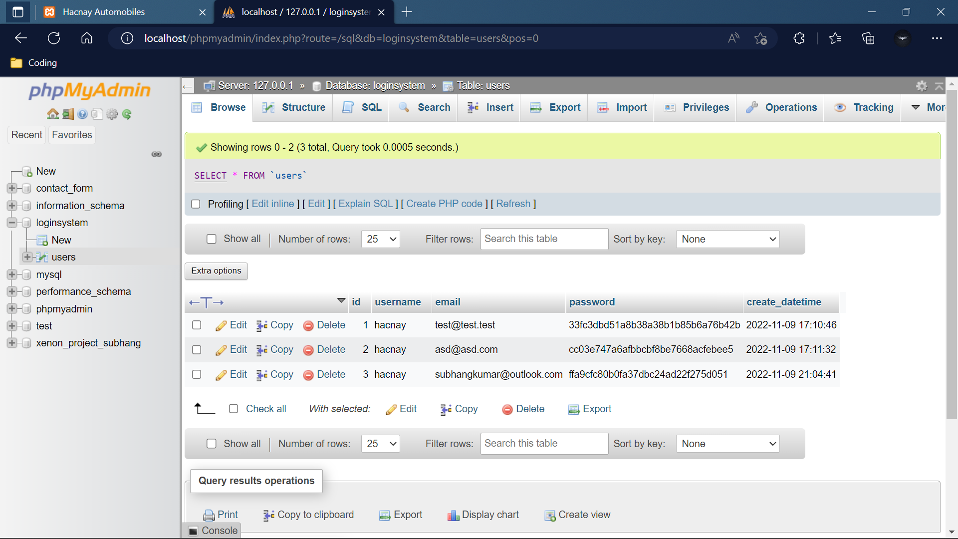Screen dimensions: 958x539
Task: Click the Explain SQL link
Action: coord(365,204)
